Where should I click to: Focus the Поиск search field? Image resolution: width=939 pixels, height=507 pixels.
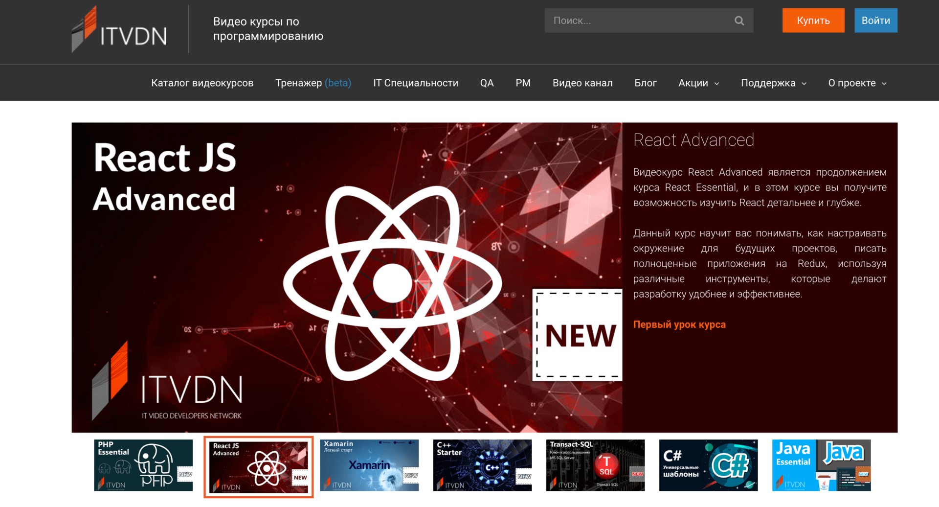(x=648, y=21)
